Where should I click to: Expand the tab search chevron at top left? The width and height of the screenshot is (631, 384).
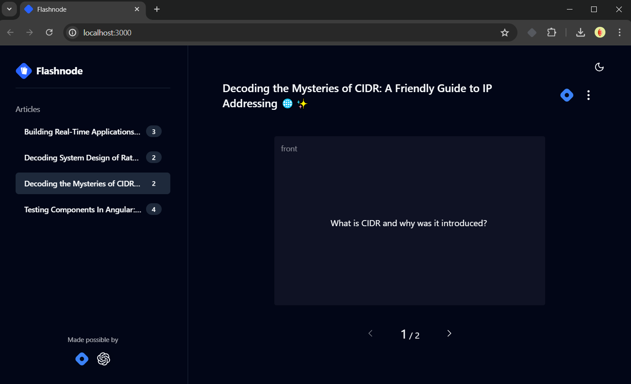pyautogui.click(x=9, y=9)
